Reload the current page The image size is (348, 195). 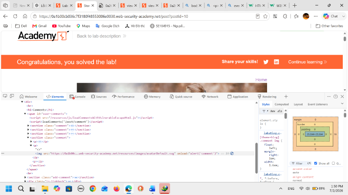[15, 16]
